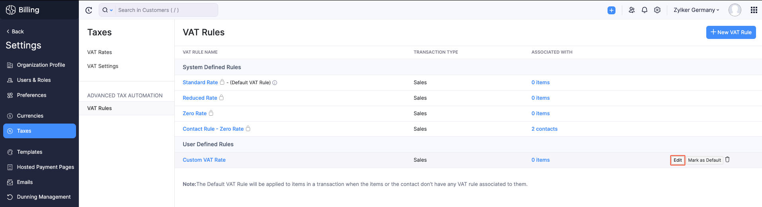This screenshot has width=762, height=207.
Task: Go back from Settings
Action: pyautogui.click(x=15, y=31)
